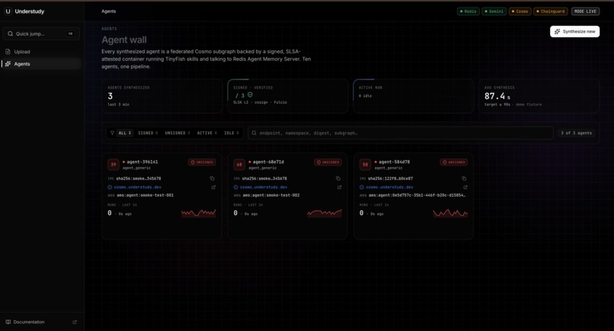This screenshot has width=614, height=331.
Task: Click the runs sparkline on agent-68e71d
Action: point(325,213)
